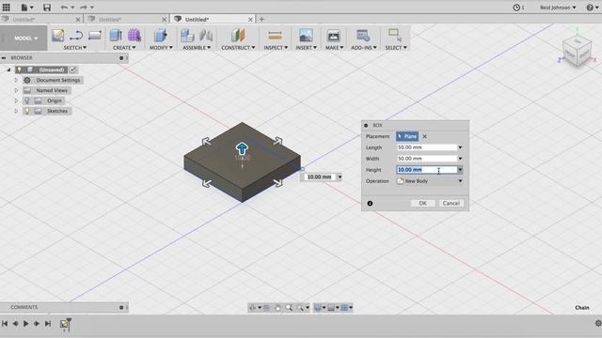Click the Zoom magnifier tool icon
The image size is (602, 338).
(x=289, y=307)
